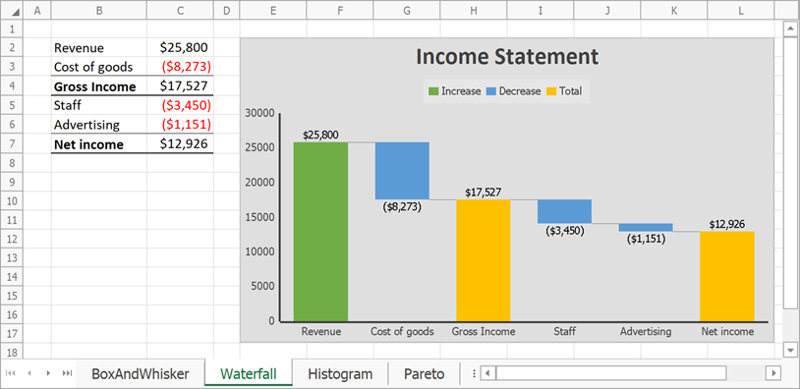800x389 pixels.
Task: Click the previous sheet navigation arrow
Action: 29,373
